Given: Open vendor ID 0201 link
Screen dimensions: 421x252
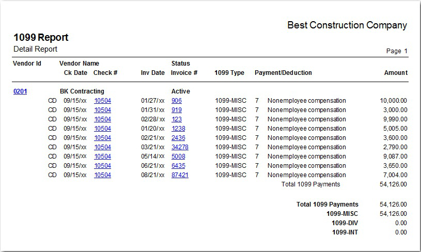Looking at the screenshot, I should (20, 91).
